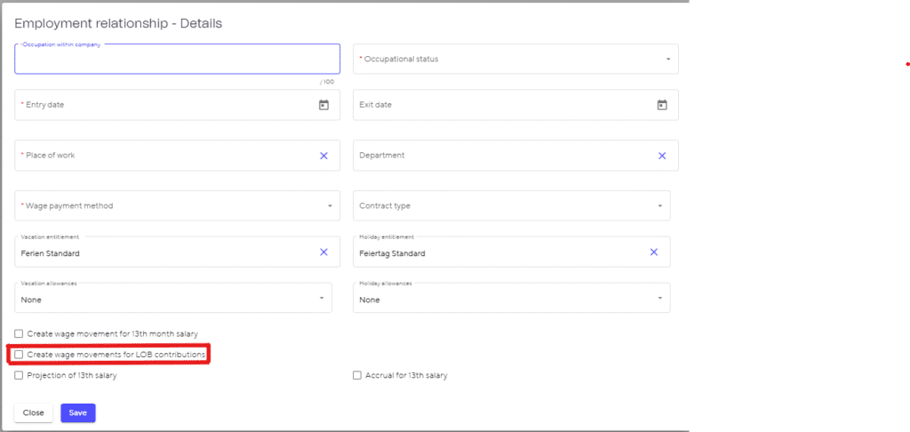Clear the Holiday entitlement value
The height and width of the screenshot is (432, 910).
653,252
